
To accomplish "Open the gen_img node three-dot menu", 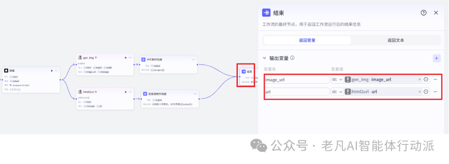I will 130,58.
